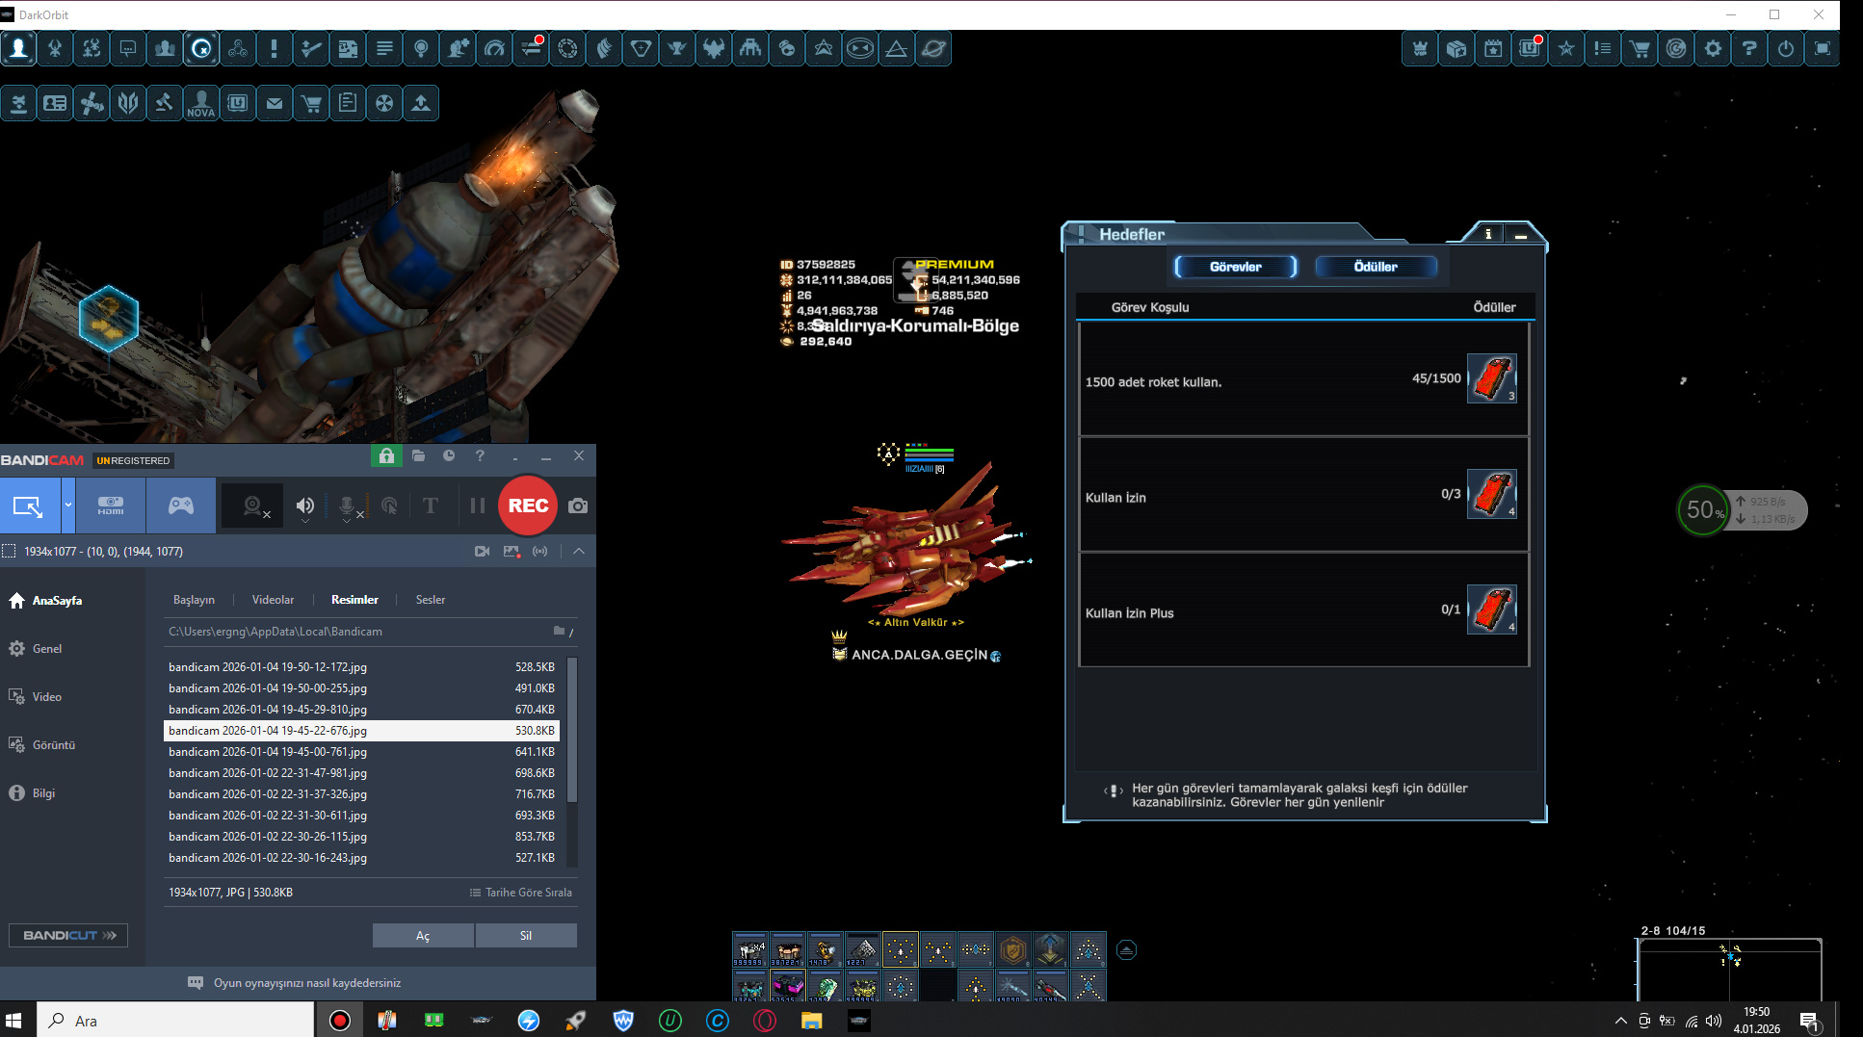Click the NOVA icon in the second toolbar row
Viewport: 1863px width, 1037px height.
click(201, 103)
